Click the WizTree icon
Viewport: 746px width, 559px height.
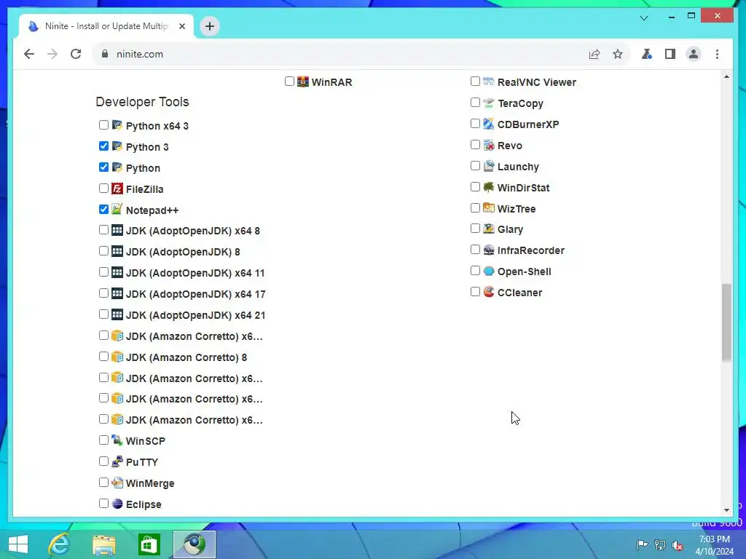489,208
